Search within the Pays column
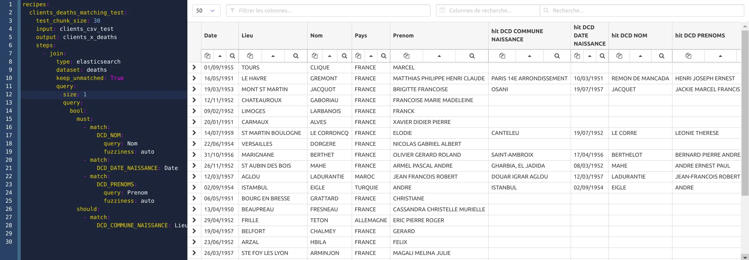This screenshot has height=260, width=749. coord(384,56)
